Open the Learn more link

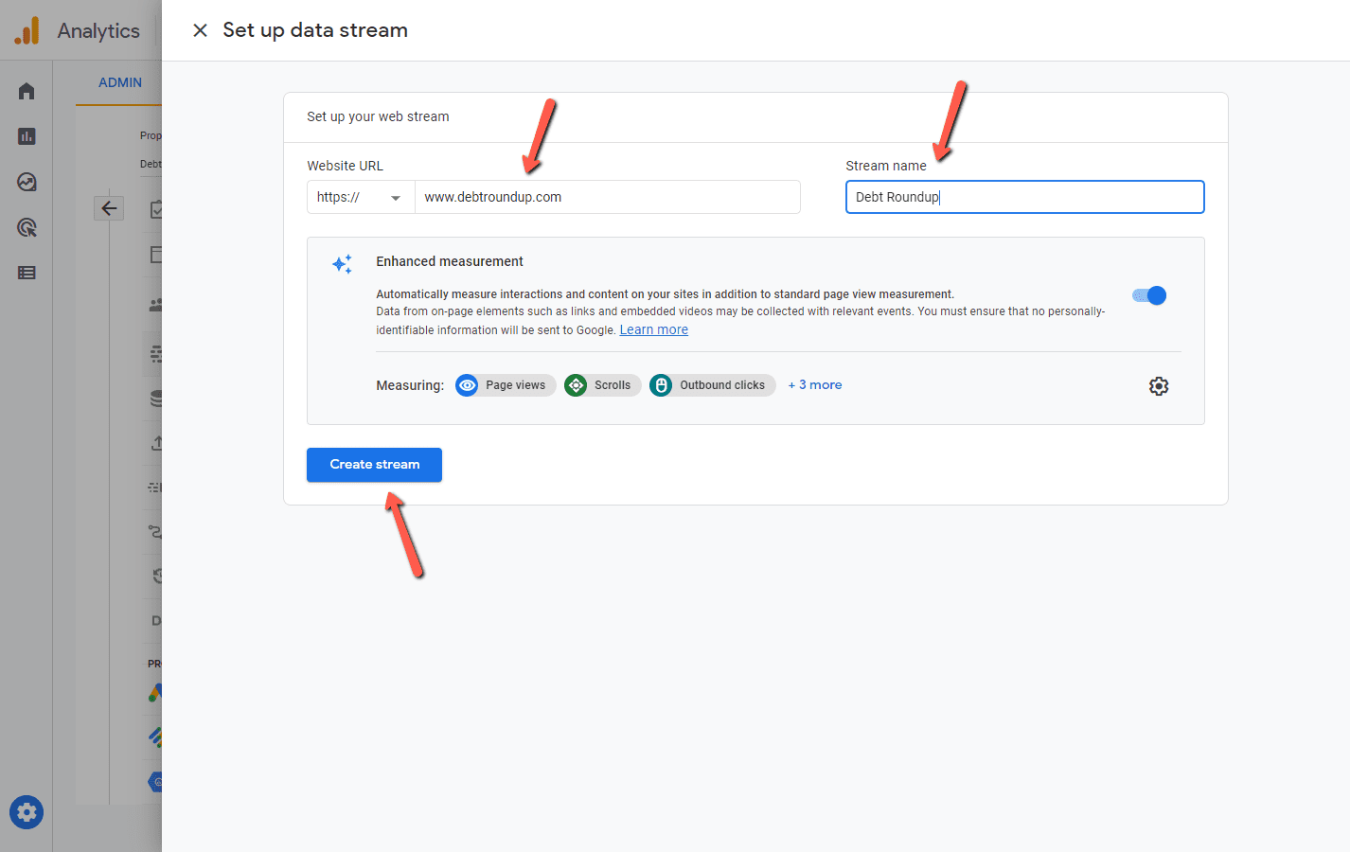(653, 328)
